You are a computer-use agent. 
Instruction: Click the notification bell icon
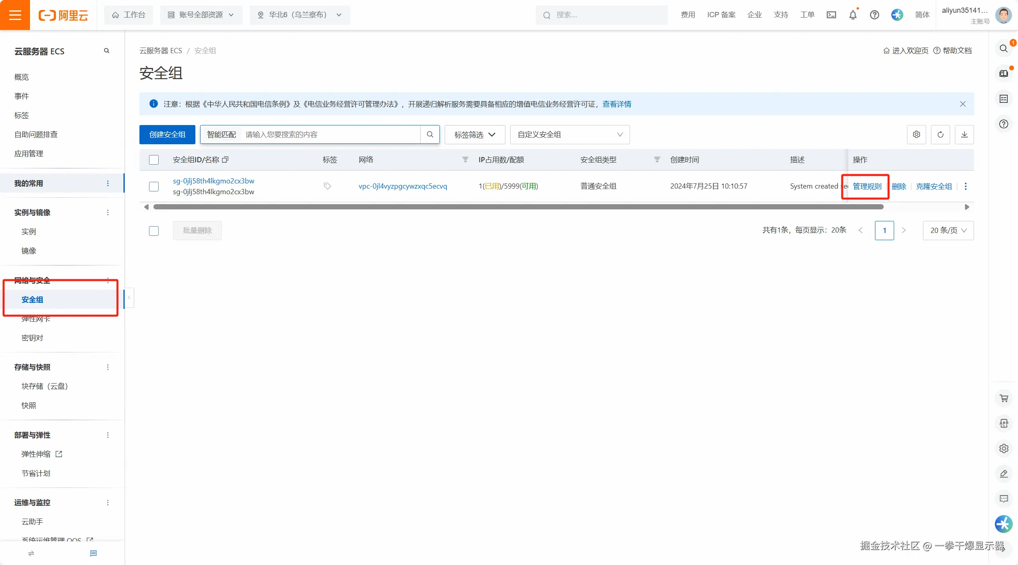(x=853, y=15)
